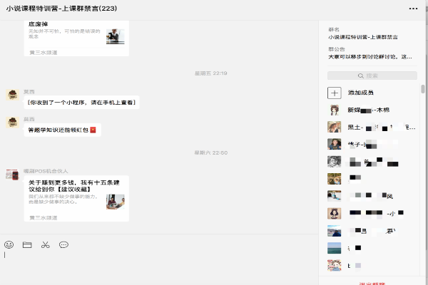The height and width of the screenshot is (285, 428).
Task: Open the mini-program received message
Action: (x=81, y=103)
